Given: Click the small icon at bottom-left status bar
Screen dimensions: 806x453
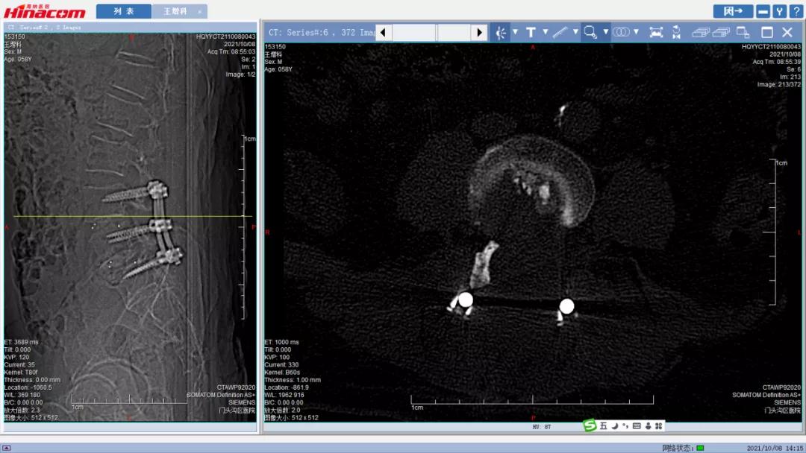Looking at the screenshot, I should click(7, 448).
